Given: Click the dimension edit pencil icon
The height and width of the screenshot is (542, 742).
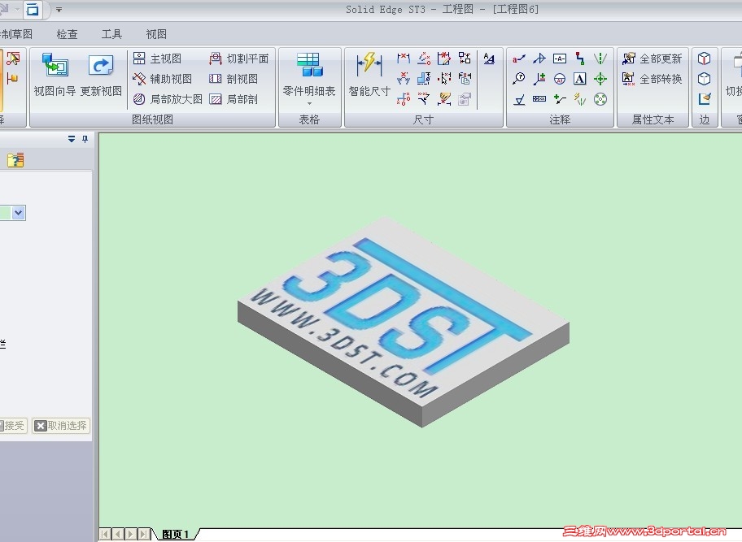Looking at the screenshot, I should [x=444, y=59].
